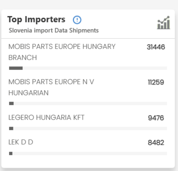Open MOBIS PARTS EUROPE N V HUNGARIAN entry
Image resolution: width=178 pixels, height=171 pixels.
[51, 87]
